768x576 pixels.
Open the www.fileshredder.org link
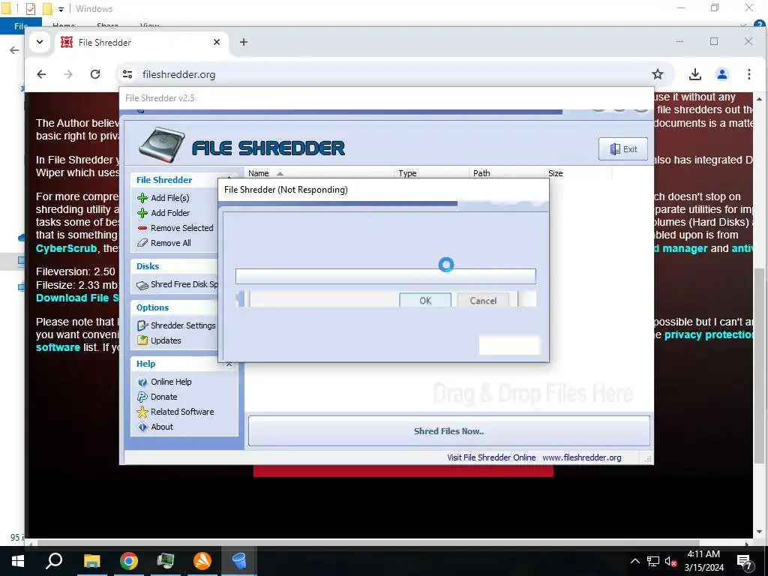[x=581, y=457]
